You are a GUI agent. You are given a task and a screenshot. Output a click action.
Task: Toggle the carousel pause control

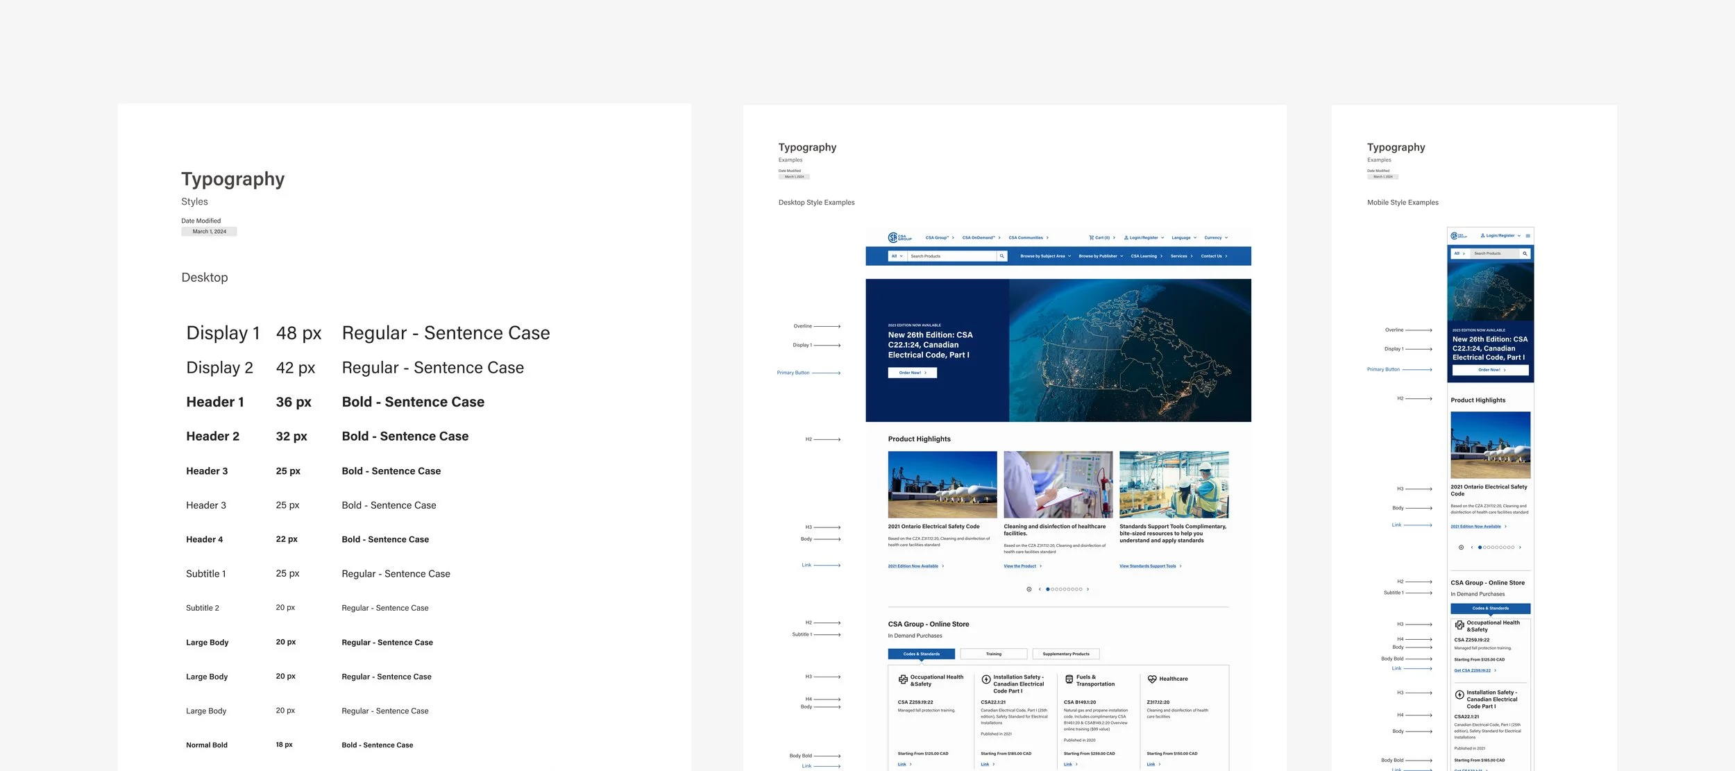tap(1029, 588)
